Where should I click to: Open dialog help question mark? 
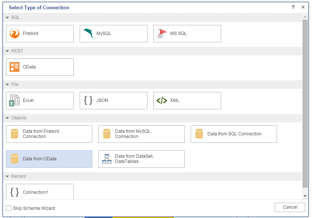coord(293,7)
